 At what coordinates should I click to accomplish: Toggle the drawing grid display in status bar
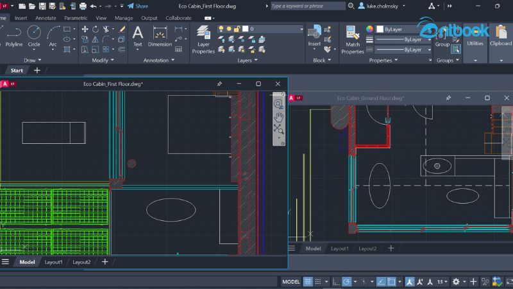coord(308,281)
